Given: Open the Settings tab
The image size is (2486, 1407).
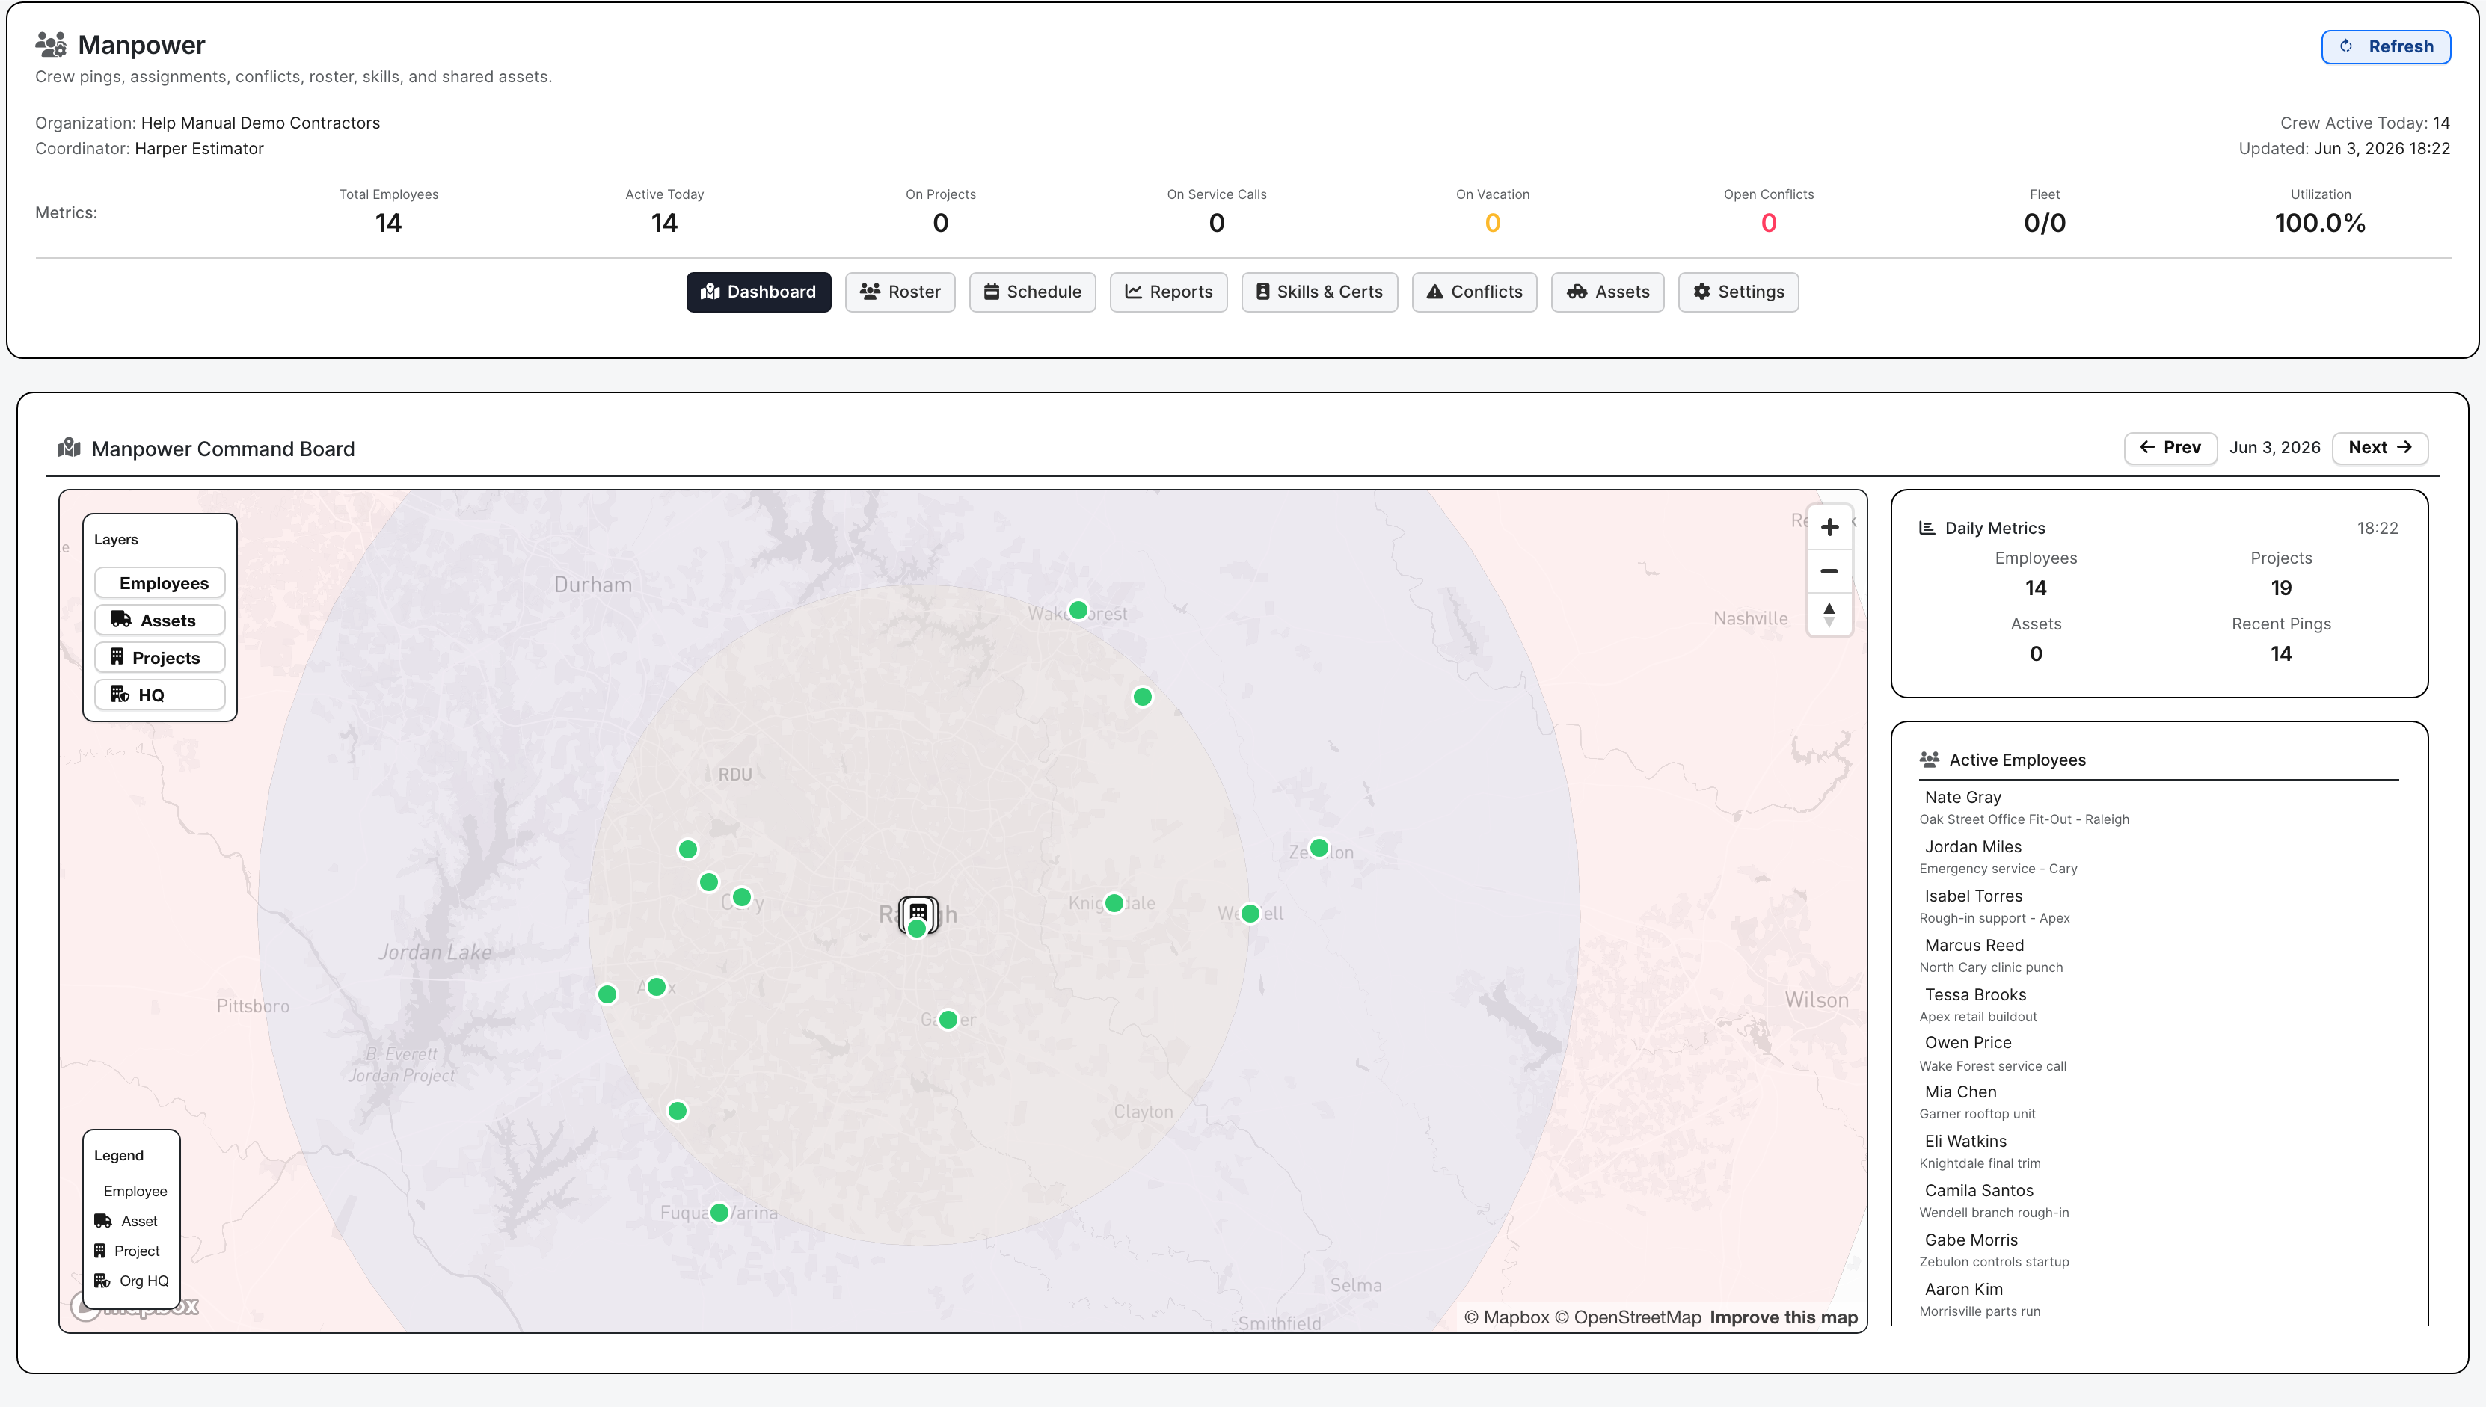Looking at the screenshot, I should point(1738,292).
